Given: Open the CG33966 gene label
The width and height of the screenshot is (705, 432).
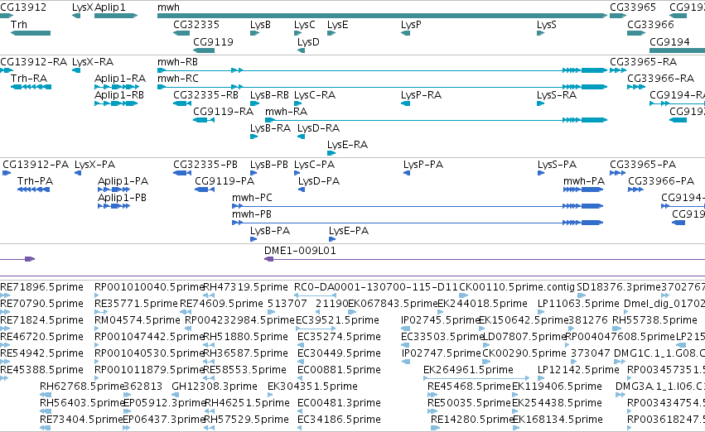Looking at the screenshot, I should pyautogui.click(x=650, y=24).
